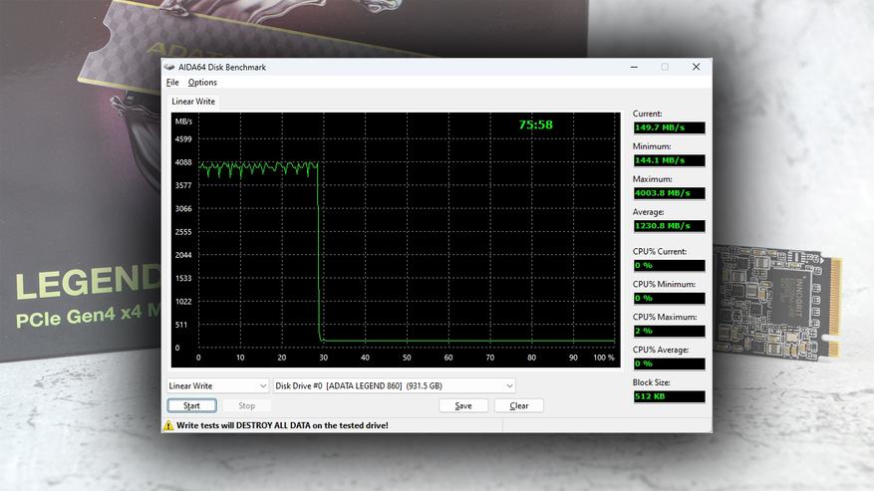Viewport: 874px width, 491px height.
Task: Click the Block Size label
Action: (651, 382)
